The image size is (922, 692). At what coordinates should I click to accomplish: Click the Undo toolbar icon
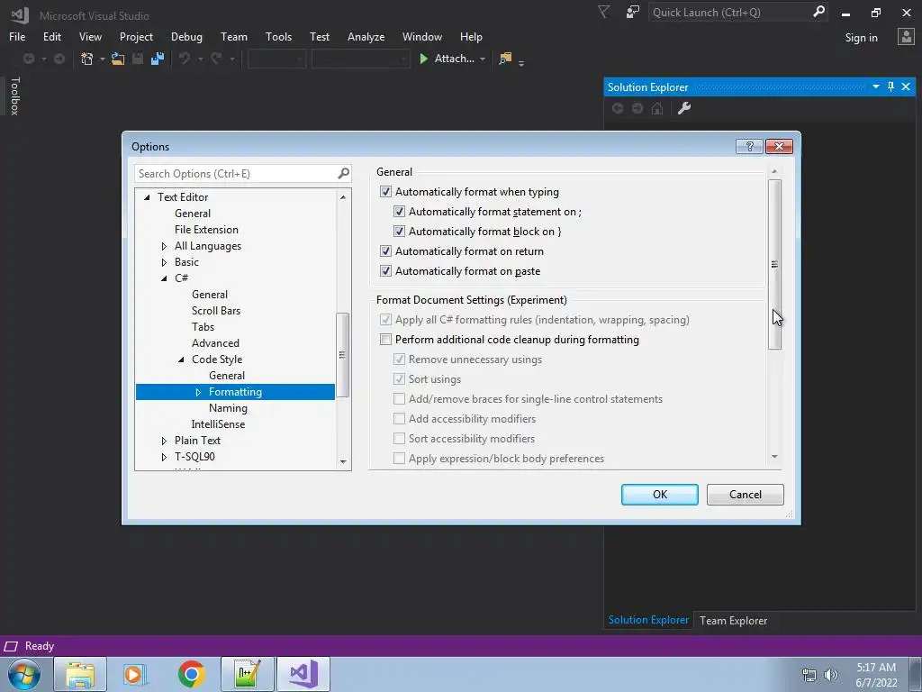185,59
